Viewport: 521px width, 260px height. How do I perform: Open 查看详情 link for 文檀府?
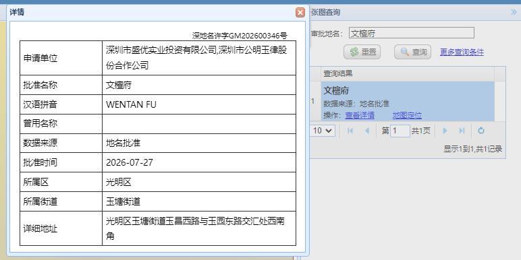360,115
